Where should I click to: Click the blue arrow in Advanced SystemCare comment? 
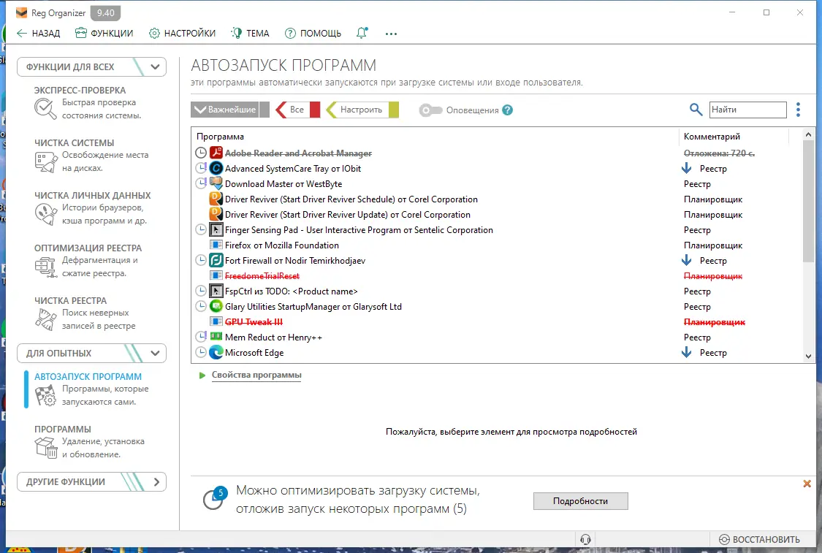pos(686,168)
